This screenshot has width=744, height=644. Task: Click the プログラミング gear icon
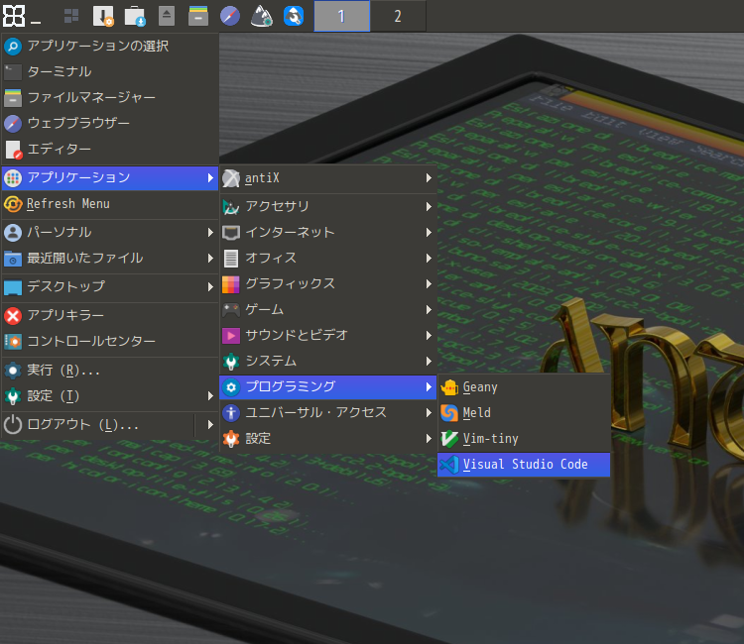click(231, 387)
